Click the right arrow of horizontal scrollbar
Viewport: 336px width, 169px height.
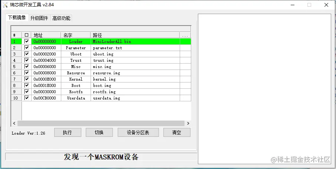click(188, 124)
